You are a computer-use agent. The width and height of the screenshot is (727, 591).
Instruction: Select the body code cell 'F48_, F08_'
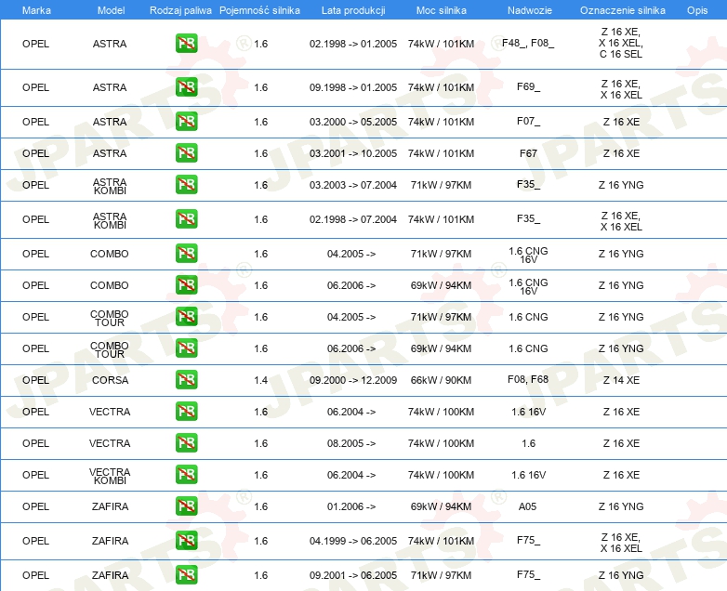(x=528, y=43)
